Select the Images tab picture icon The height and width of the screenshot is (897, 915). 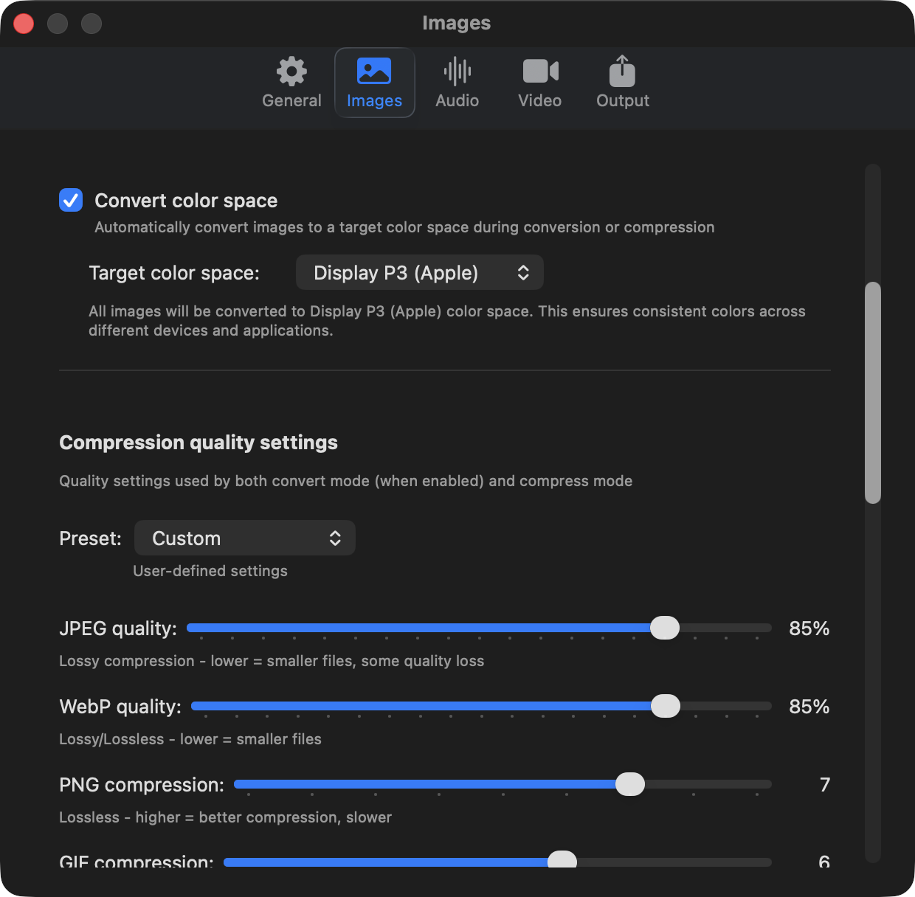click(x=374, y=72)
